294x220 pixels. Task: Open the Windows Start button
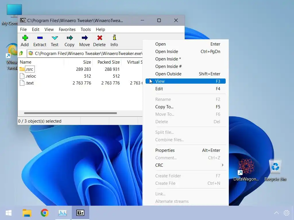(9, 213)
